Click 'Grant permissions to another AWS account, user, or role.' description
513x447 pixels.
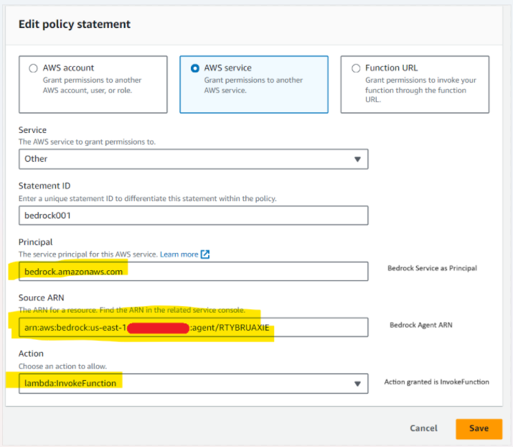click(x=92, y=85)
